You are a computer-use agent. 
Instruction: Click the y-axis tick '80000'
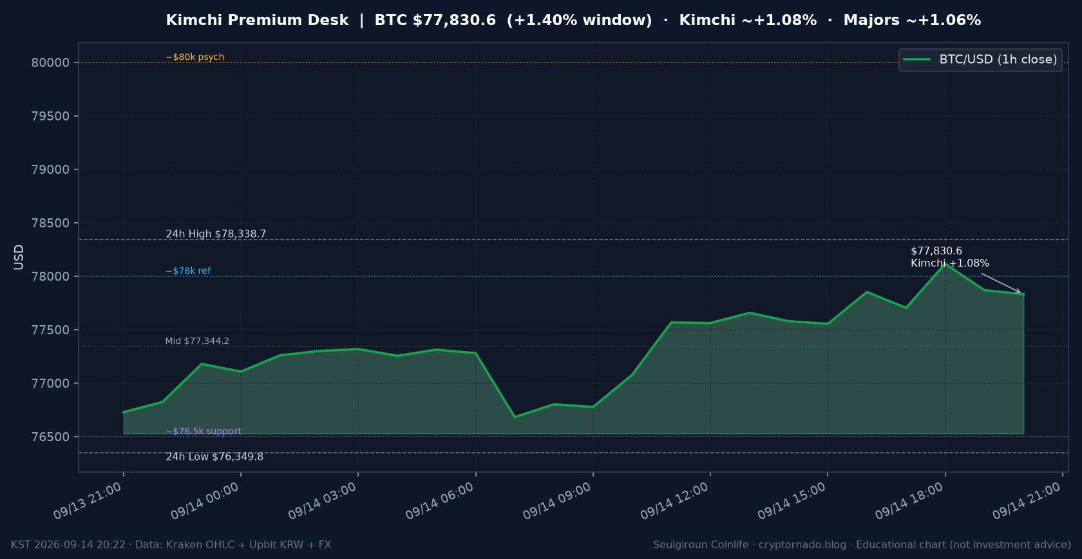pyautogui.click(x=50, y=62)
